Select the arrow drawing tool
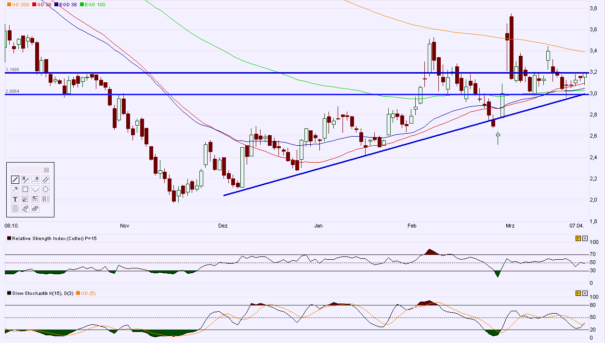The height and width of the screenshot is (343, 605). 15,189
